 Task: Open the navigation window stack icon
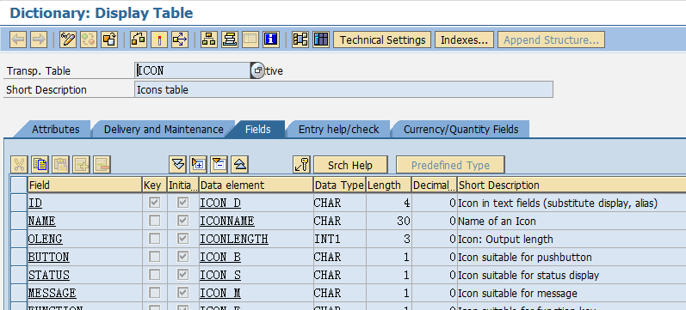230,40
